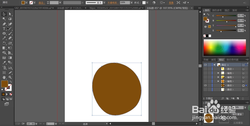Switch to the 渐变 tab
Screen dimensions: 250x126
pyautogui.click(x=234, y=10)
